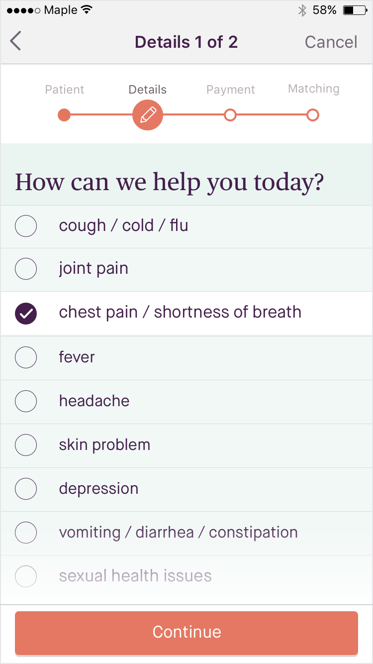This screenshot has height=664, width=373.
Task: Select sexual health issues option
Action: [26, 576]
